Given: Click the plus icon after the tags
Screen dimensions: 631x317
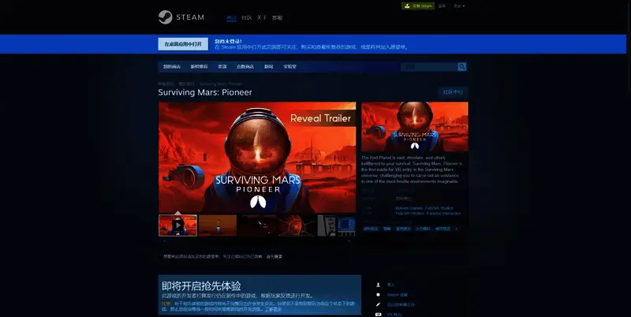Looking at the screenshot, I should coord(456,229).
